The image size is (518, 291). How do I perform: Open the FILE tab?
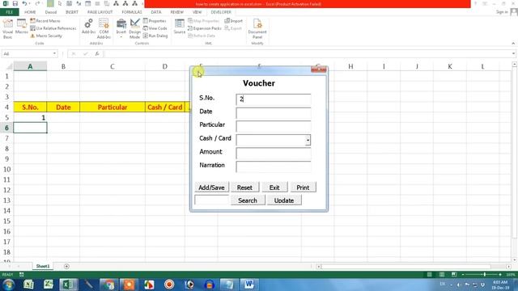(x=10, y=12)
